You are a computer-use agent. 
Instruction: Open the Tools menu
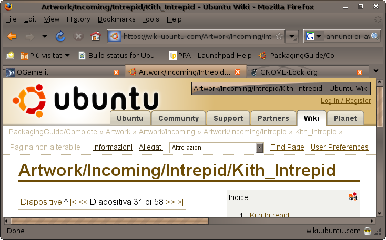click(x=151, y=19)
